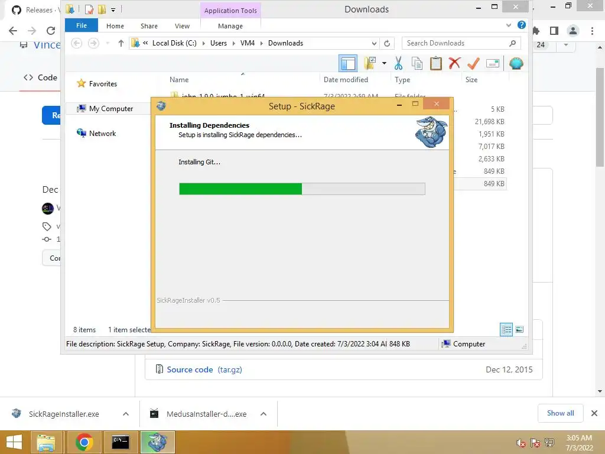The width and height of the screenshot is (605, 454).
Task: Click the folder options icon with checkmark
Action: (x=370, y=63)
